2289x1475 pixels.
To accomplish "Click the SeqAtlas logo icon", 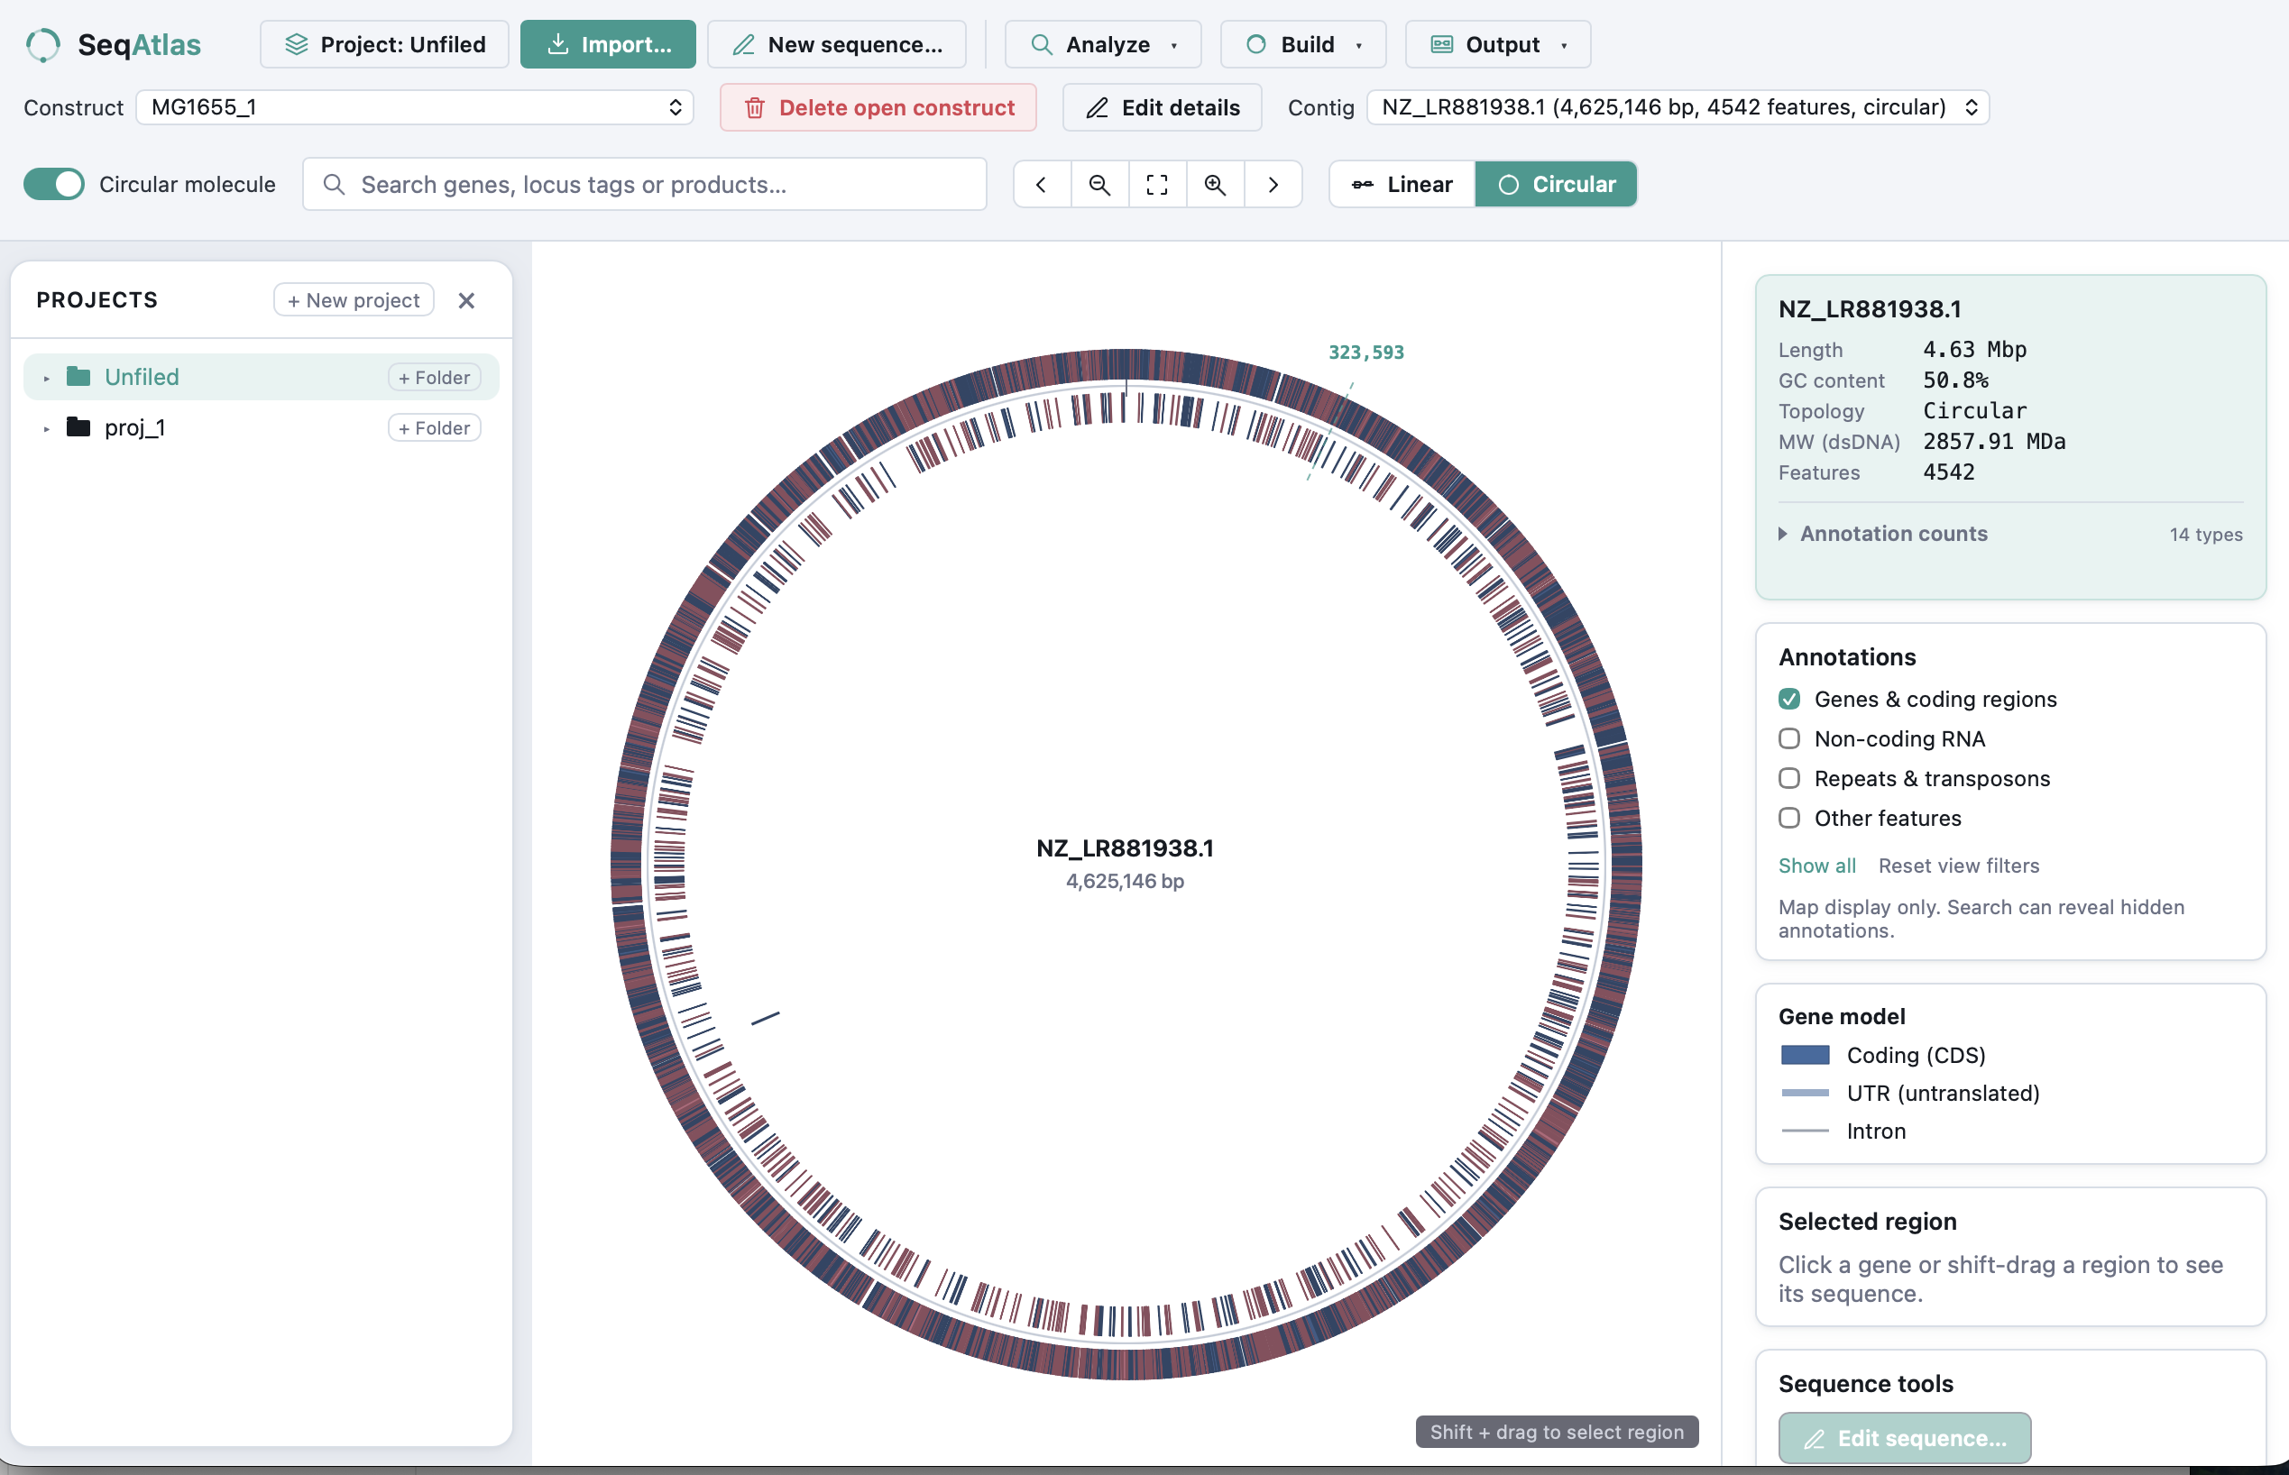I will (43, 45).
